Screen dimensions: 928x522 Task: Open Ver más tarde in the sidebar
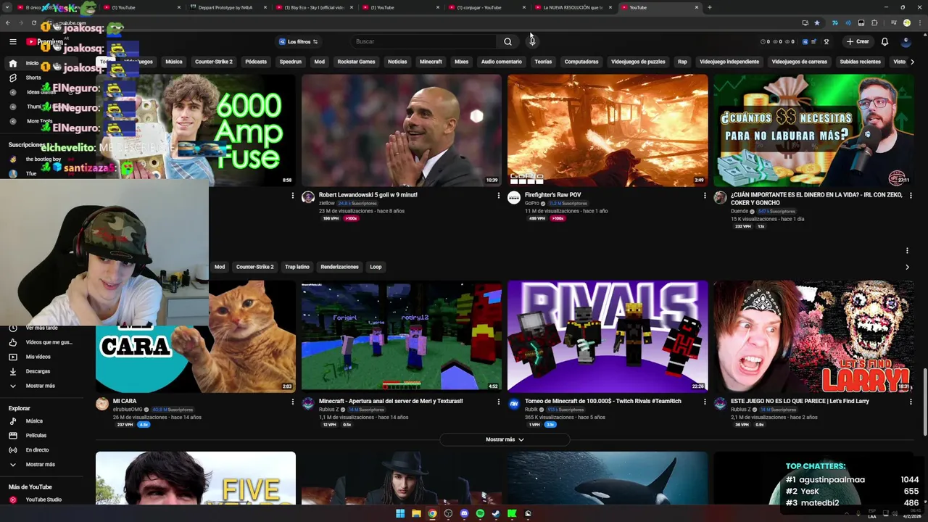(41, 328)
